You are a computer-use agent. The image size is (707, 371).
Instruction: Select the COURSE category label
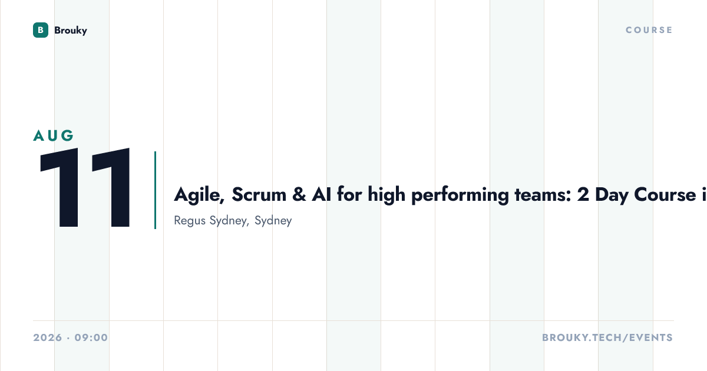coord(649,30)
